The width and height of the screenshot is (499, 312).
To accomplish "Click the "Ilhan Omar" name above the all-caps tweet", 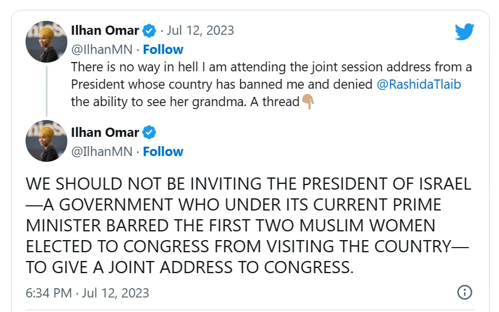I will pos(104,132).
